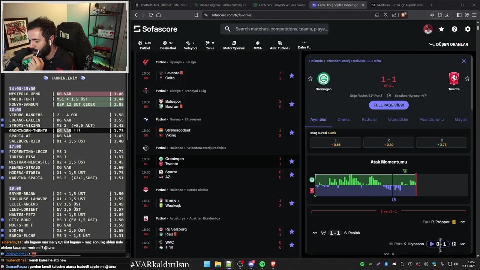Select the home win odds 2.88
The height and width of the screenshot is (270, 480).
[x=336, y=142]
